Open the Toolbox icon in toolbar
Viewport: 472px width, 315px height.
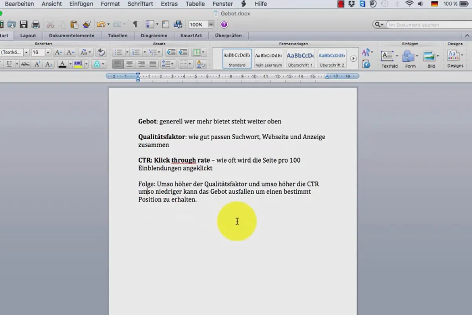(x=166, y=24)
